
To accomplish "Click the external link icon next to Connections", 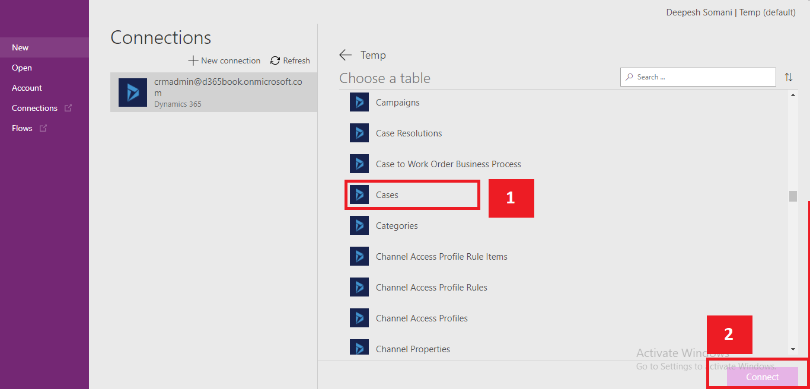I will tap(68, 108).
